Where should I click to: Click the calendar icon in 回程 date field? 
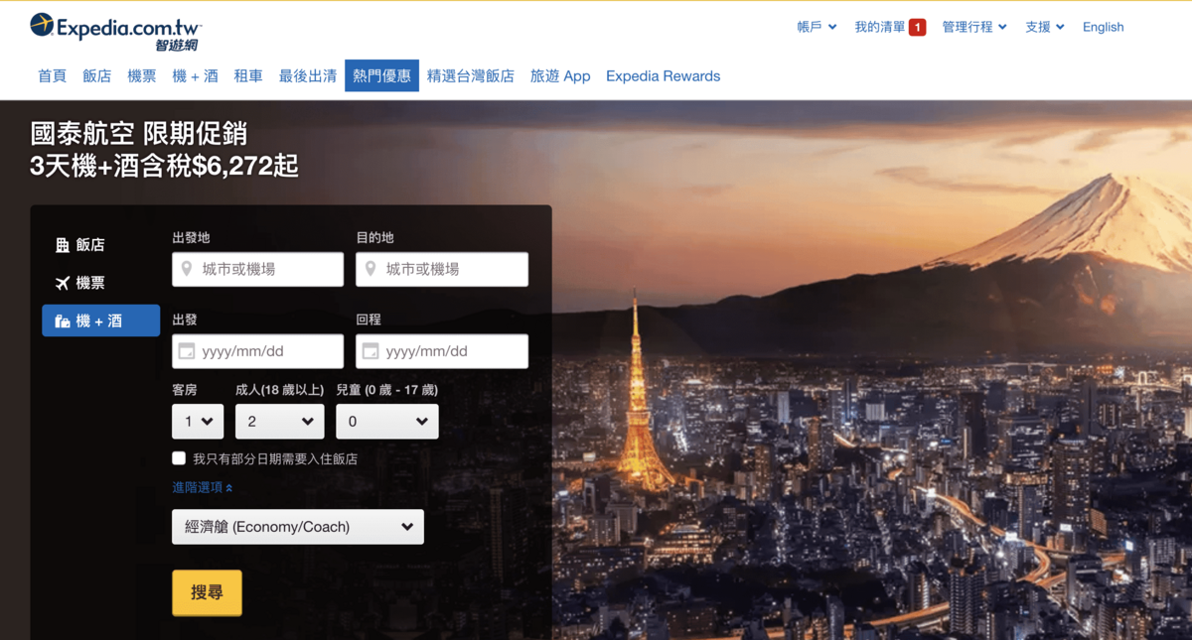(x=371, y=351)
